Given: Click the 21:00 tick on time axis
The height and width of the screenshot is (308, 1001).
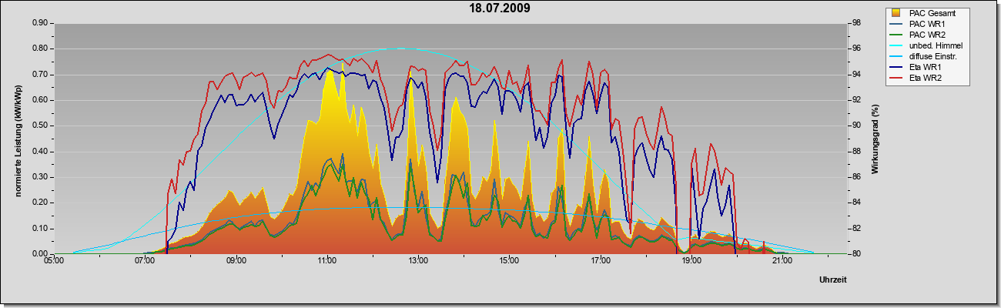Looking at the screenshot, I should [782, 263].
